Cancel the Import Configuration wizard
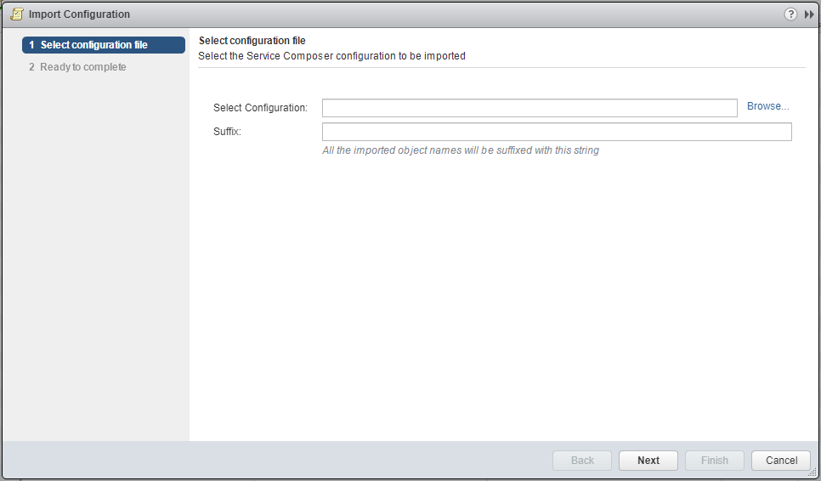Viewport: 821px width, 481px height. pos(780,461)
